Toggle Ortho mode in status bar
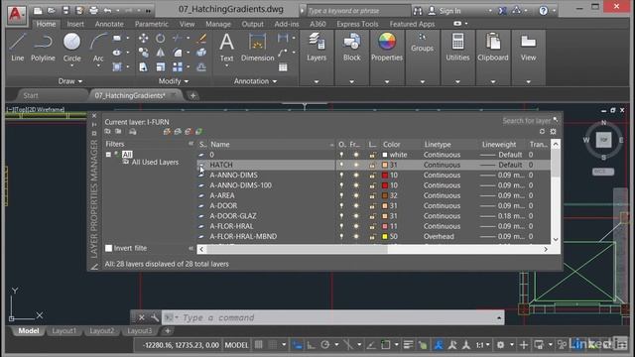 point(311,345)
